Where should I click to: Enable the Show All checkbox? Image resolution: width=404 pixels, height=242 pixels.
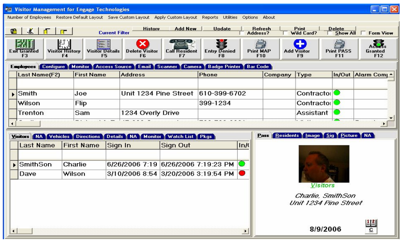(330, 33)
